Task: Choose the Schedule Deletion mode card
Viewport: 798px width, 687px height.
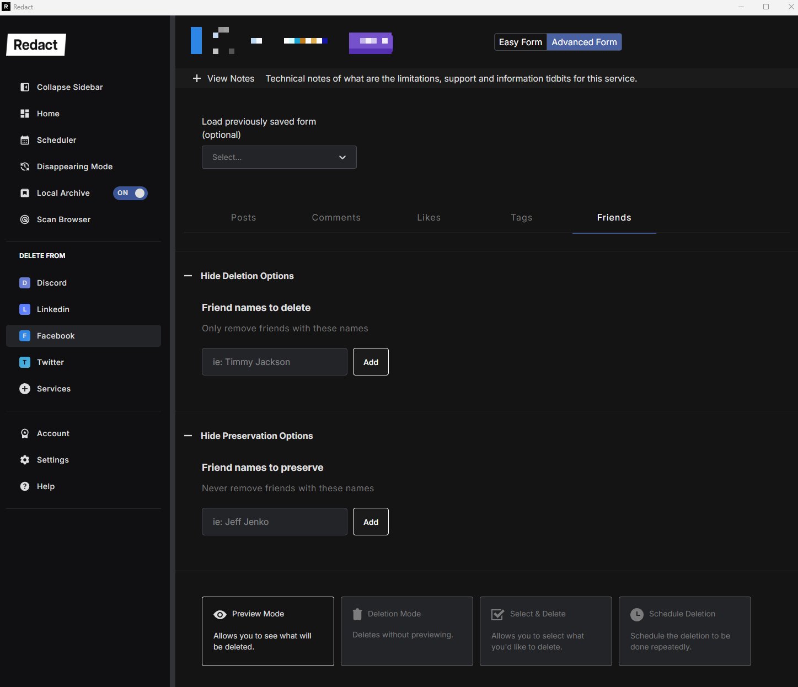Action: [x=684, y=631]
